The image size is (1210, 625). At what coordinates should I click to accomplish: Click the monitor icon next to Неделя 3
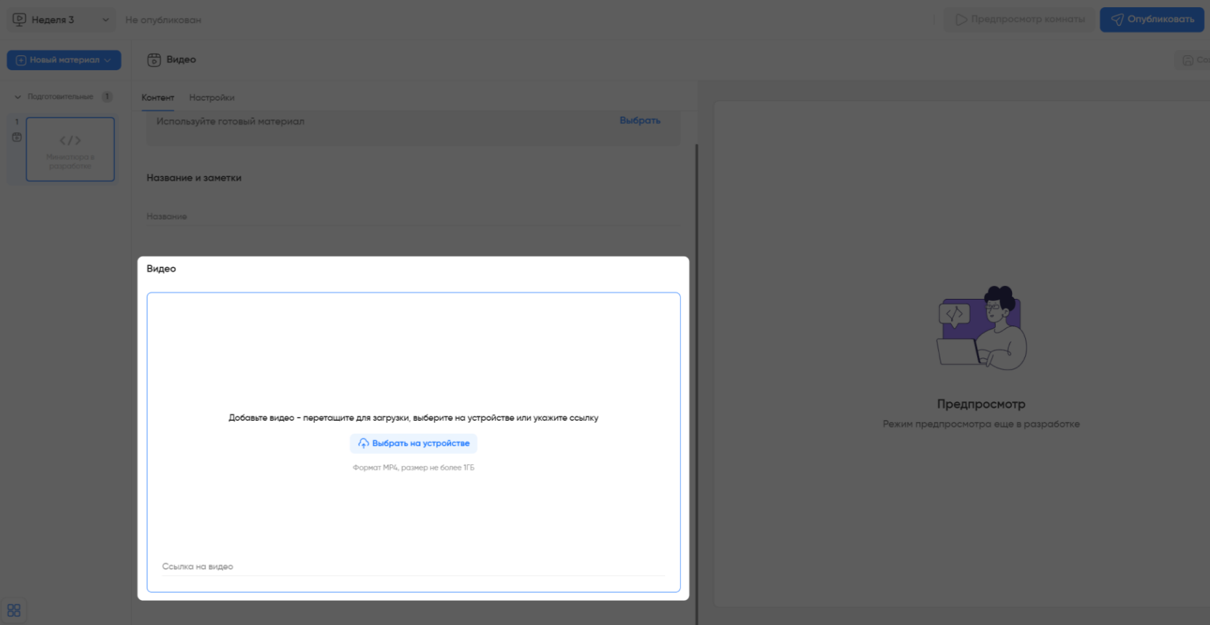click(19, 20)
